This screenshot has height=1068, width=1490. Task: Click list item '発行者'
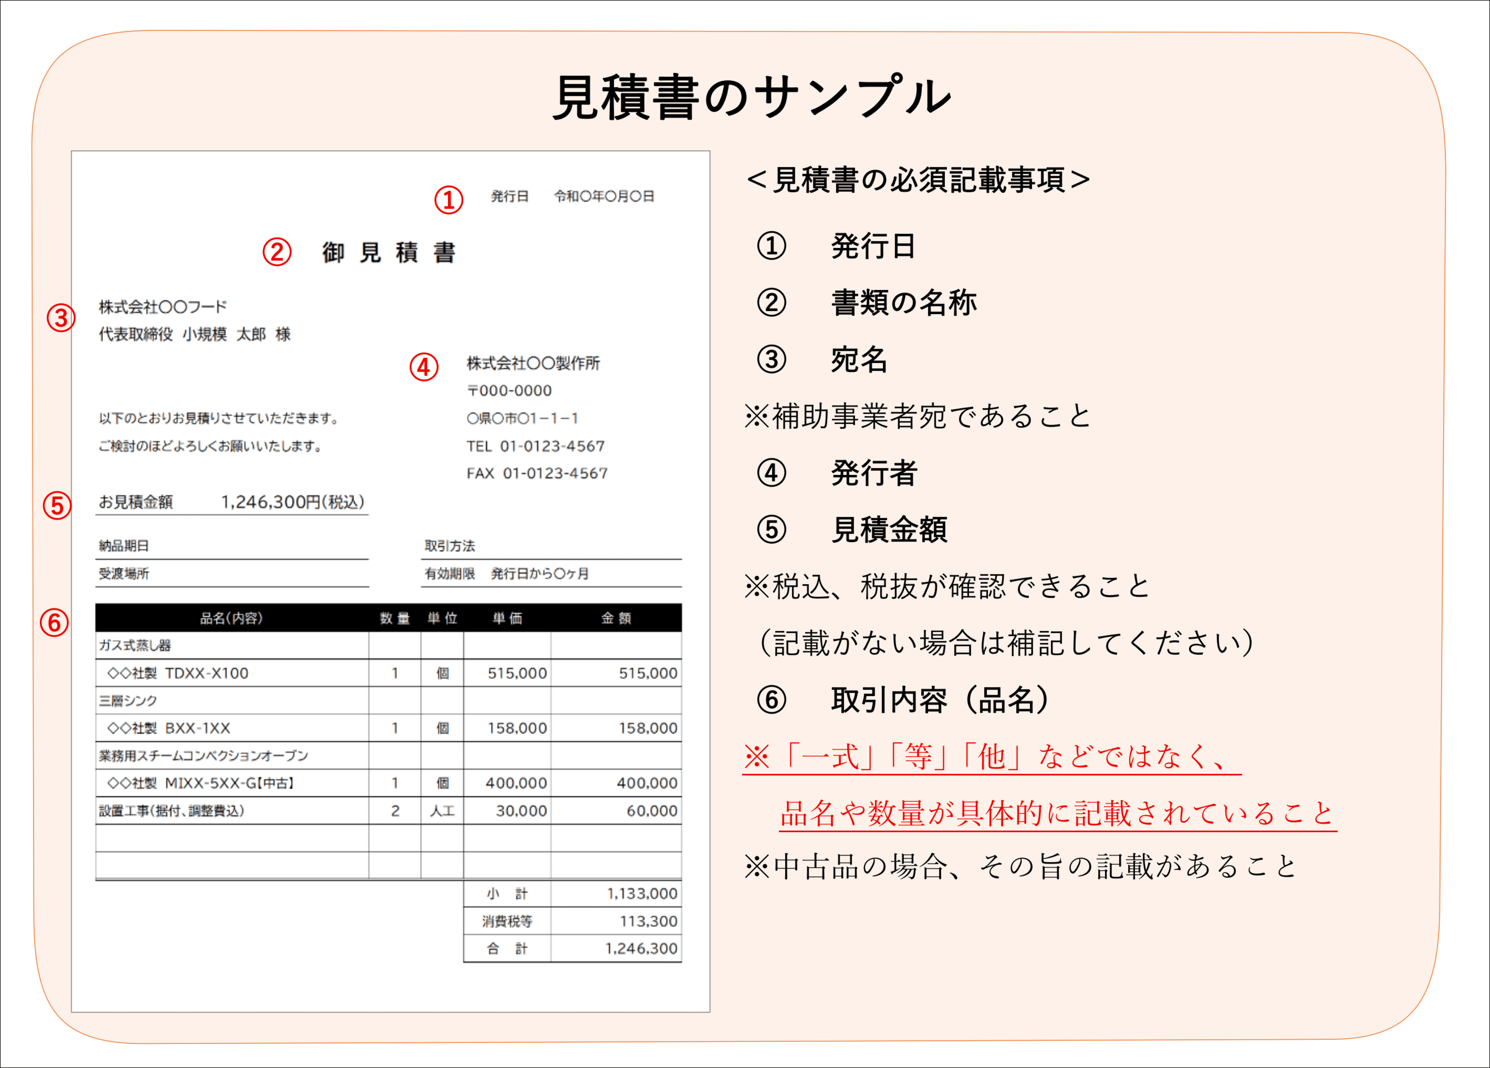[x=875, y=473]
